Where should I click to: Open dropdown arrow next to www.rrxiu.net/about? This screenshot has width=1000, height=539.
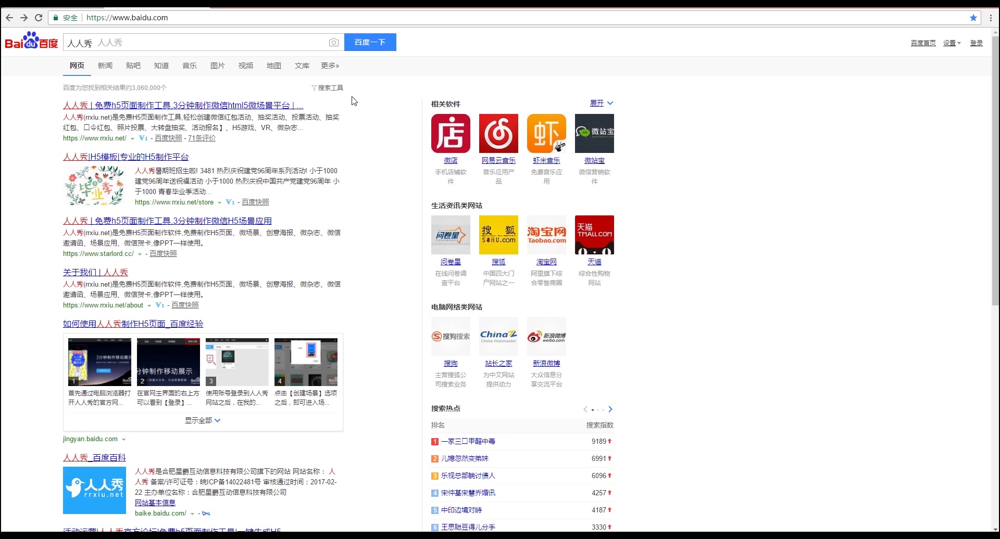tap(149, 305)
